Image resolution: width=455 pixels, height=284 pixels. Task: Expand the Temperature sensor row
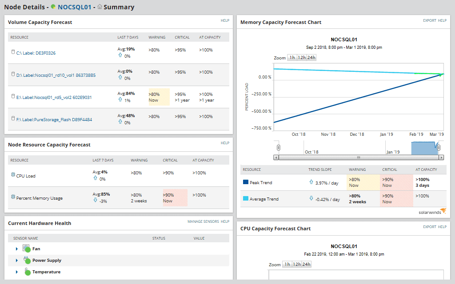click(18, 272)
